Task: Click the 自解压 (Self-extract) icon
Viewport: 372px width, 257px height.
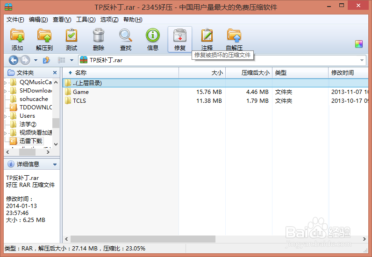Action: point(234,39)
